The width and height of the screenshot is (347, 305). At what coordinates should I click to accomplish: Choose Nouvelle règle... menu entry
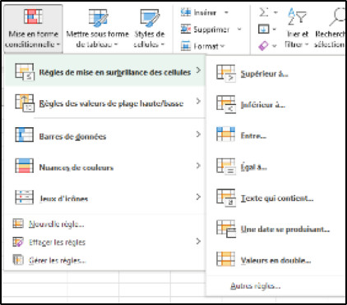pos(105,224)
